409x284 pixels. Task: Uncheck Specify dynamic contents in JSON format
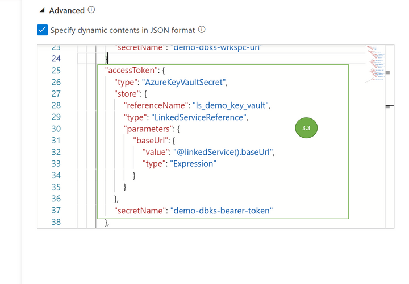tap(42, 30)
